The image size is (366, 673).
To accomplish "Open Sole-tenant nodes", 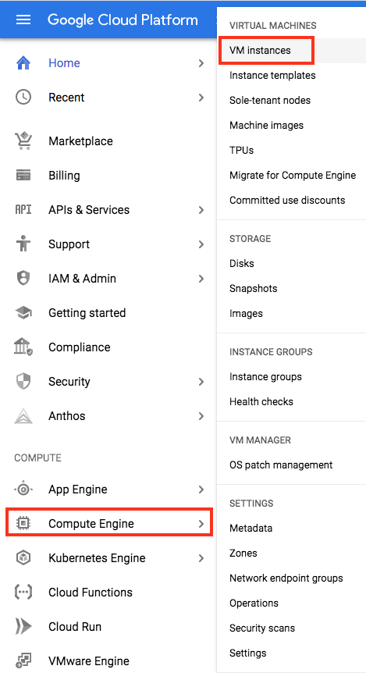I will pyautogui.click(x=270, y=100).
